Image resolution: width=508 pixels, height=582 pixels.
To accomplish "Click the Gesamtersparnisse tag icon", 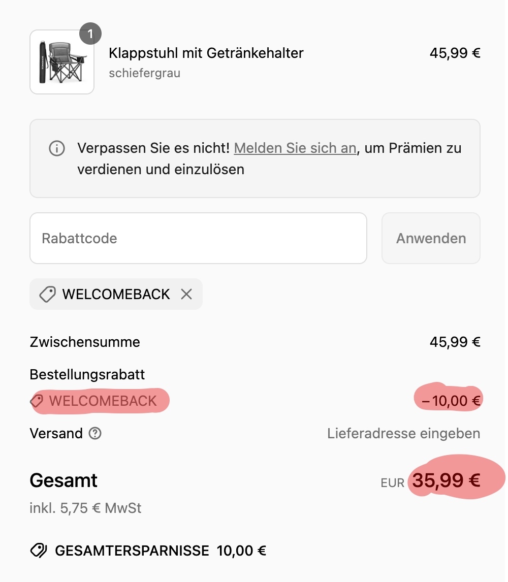I will [x=39, y=551].
